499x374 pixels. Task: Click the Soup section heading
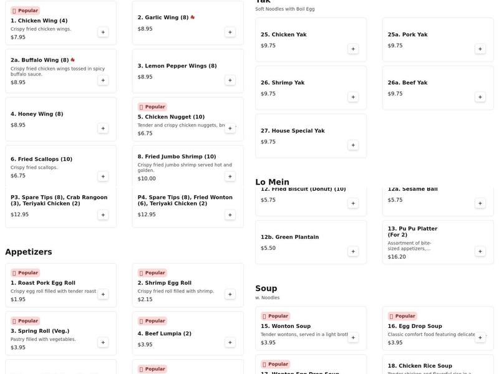tap(266, 289)
